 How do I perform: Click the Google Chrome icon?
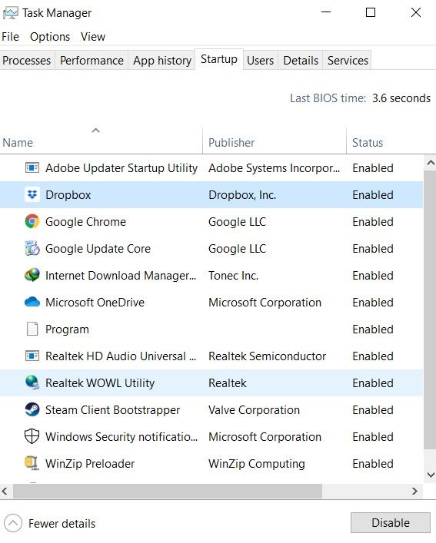(x=32, y=222)
